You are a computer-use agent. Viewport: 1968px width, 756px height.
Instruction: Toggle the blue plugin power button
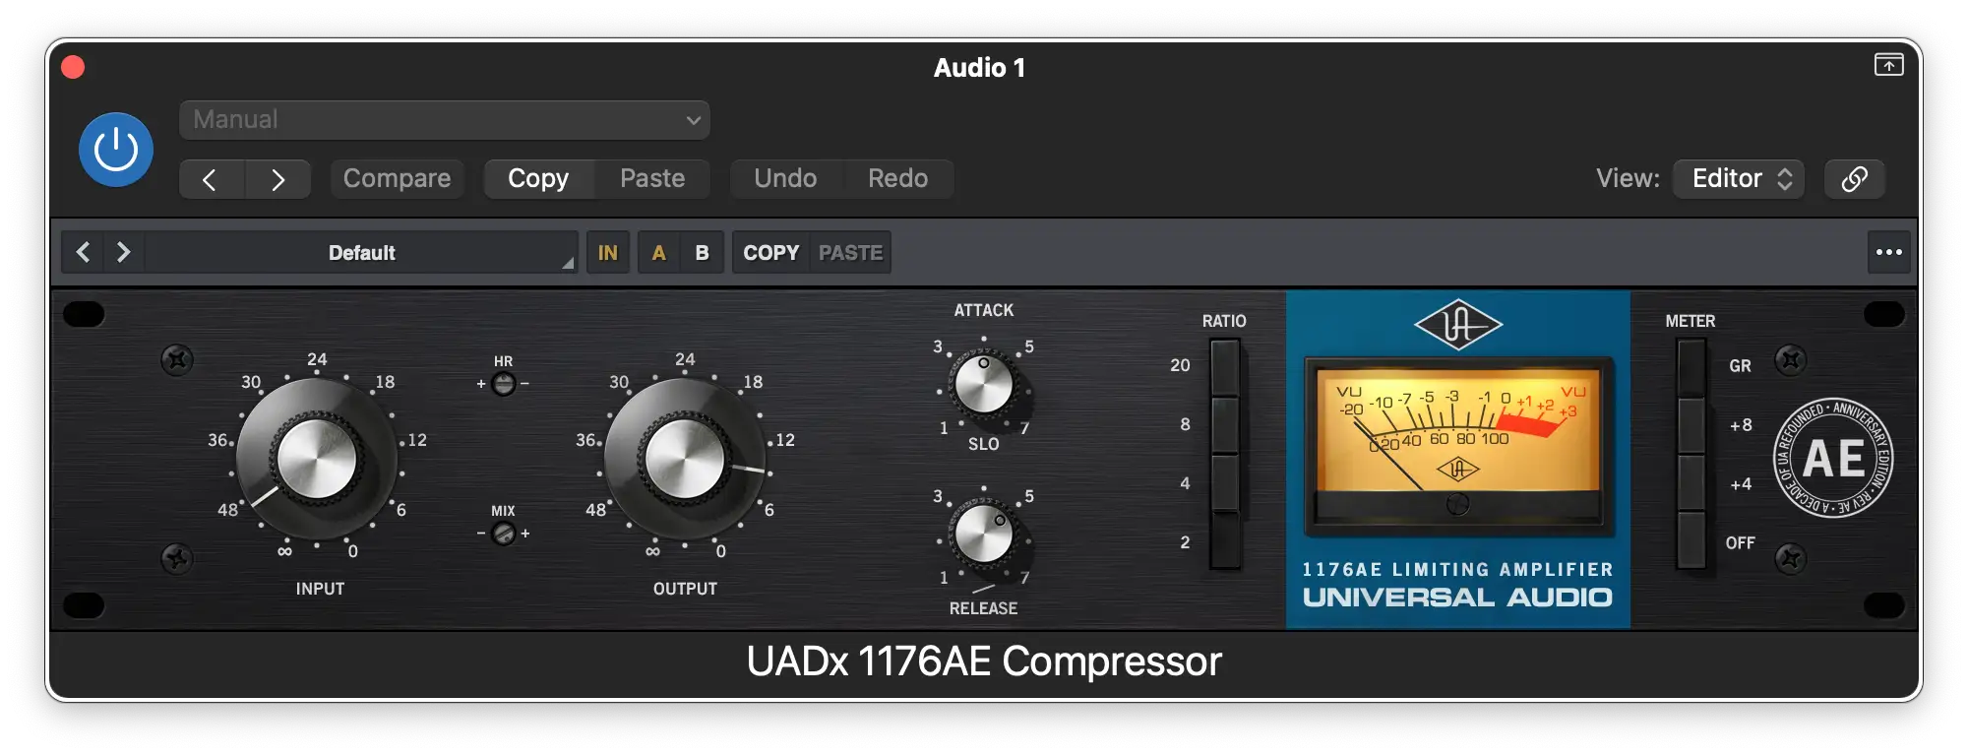coord(116,150)
